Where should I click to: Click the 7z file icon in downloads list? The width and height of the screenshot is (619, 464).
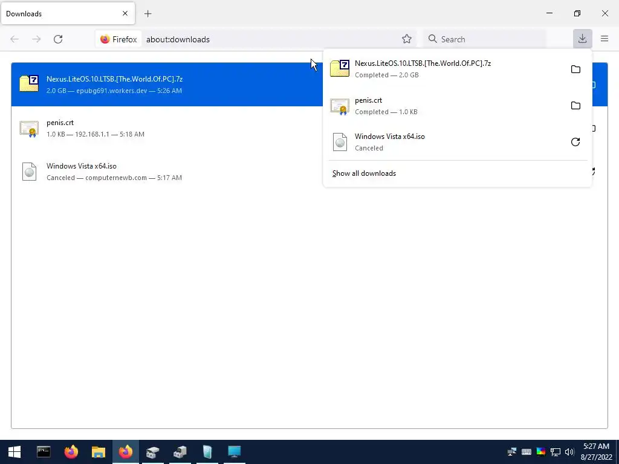pos(29,83)
